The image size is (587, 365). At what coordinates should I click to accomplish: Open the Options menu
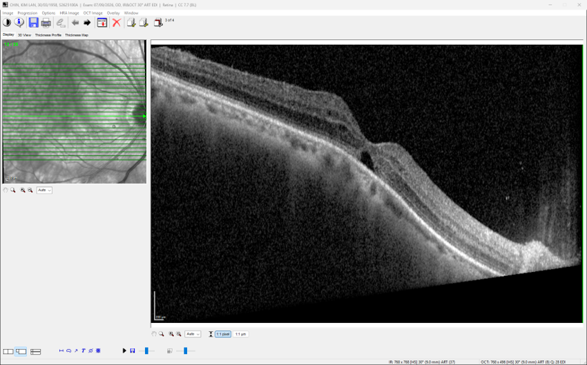[x=48, y=13]
